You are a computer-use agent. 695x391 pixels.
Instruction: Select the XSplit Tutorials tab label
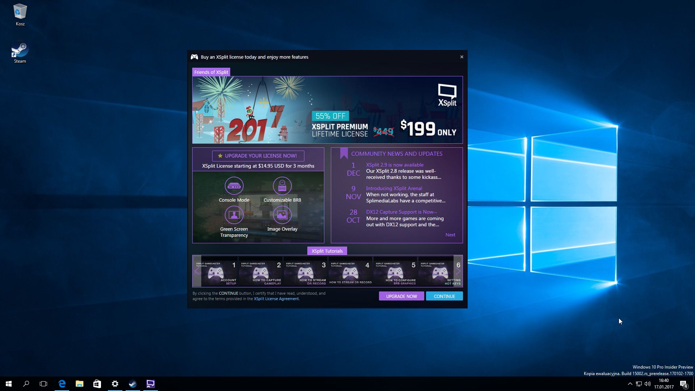point(327,251)
